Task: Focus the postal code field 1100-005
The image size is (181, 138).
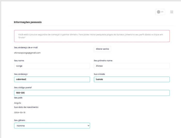Action: (x=92, y=93)
